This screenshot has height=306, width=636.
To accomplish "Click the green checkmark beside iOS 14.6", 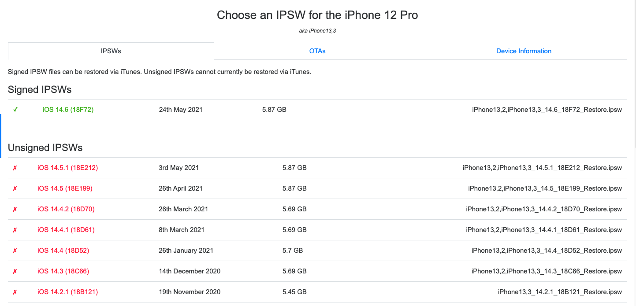I will (16, 109).
